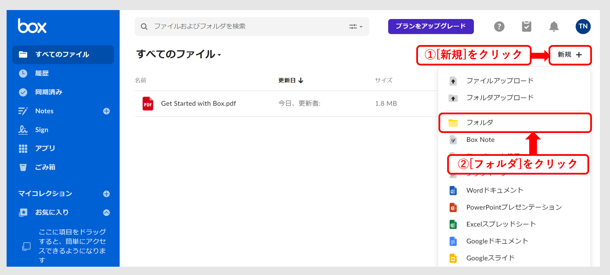Screen dimensions: 610x275
Task: Open the tasks clipboard icon
Action: (527, 26)
